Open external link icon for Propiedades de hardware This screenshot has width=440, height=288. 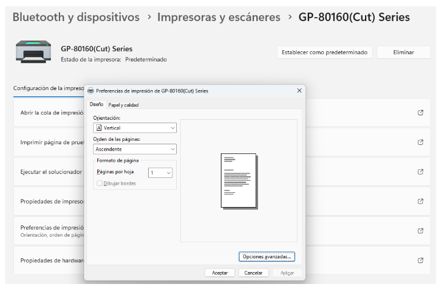pyautogui.click(x=420, y=260)
